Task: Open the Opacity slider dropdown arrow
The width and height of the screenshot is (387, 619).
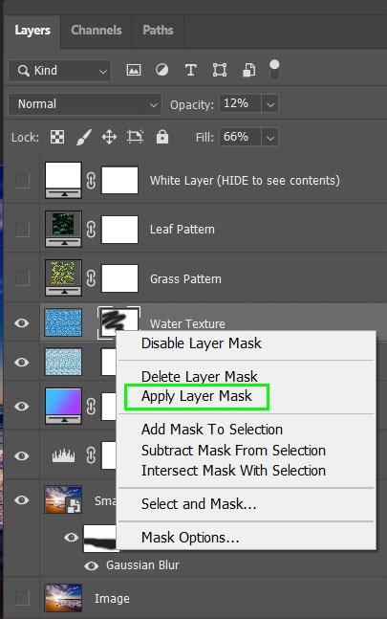Action: point(270,104)
